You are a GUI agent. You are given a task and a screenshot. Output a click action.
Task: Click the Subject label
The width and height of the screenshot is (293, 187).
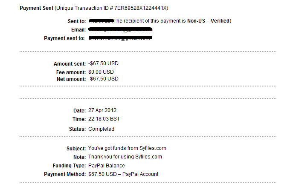click(x=76, y=148)
